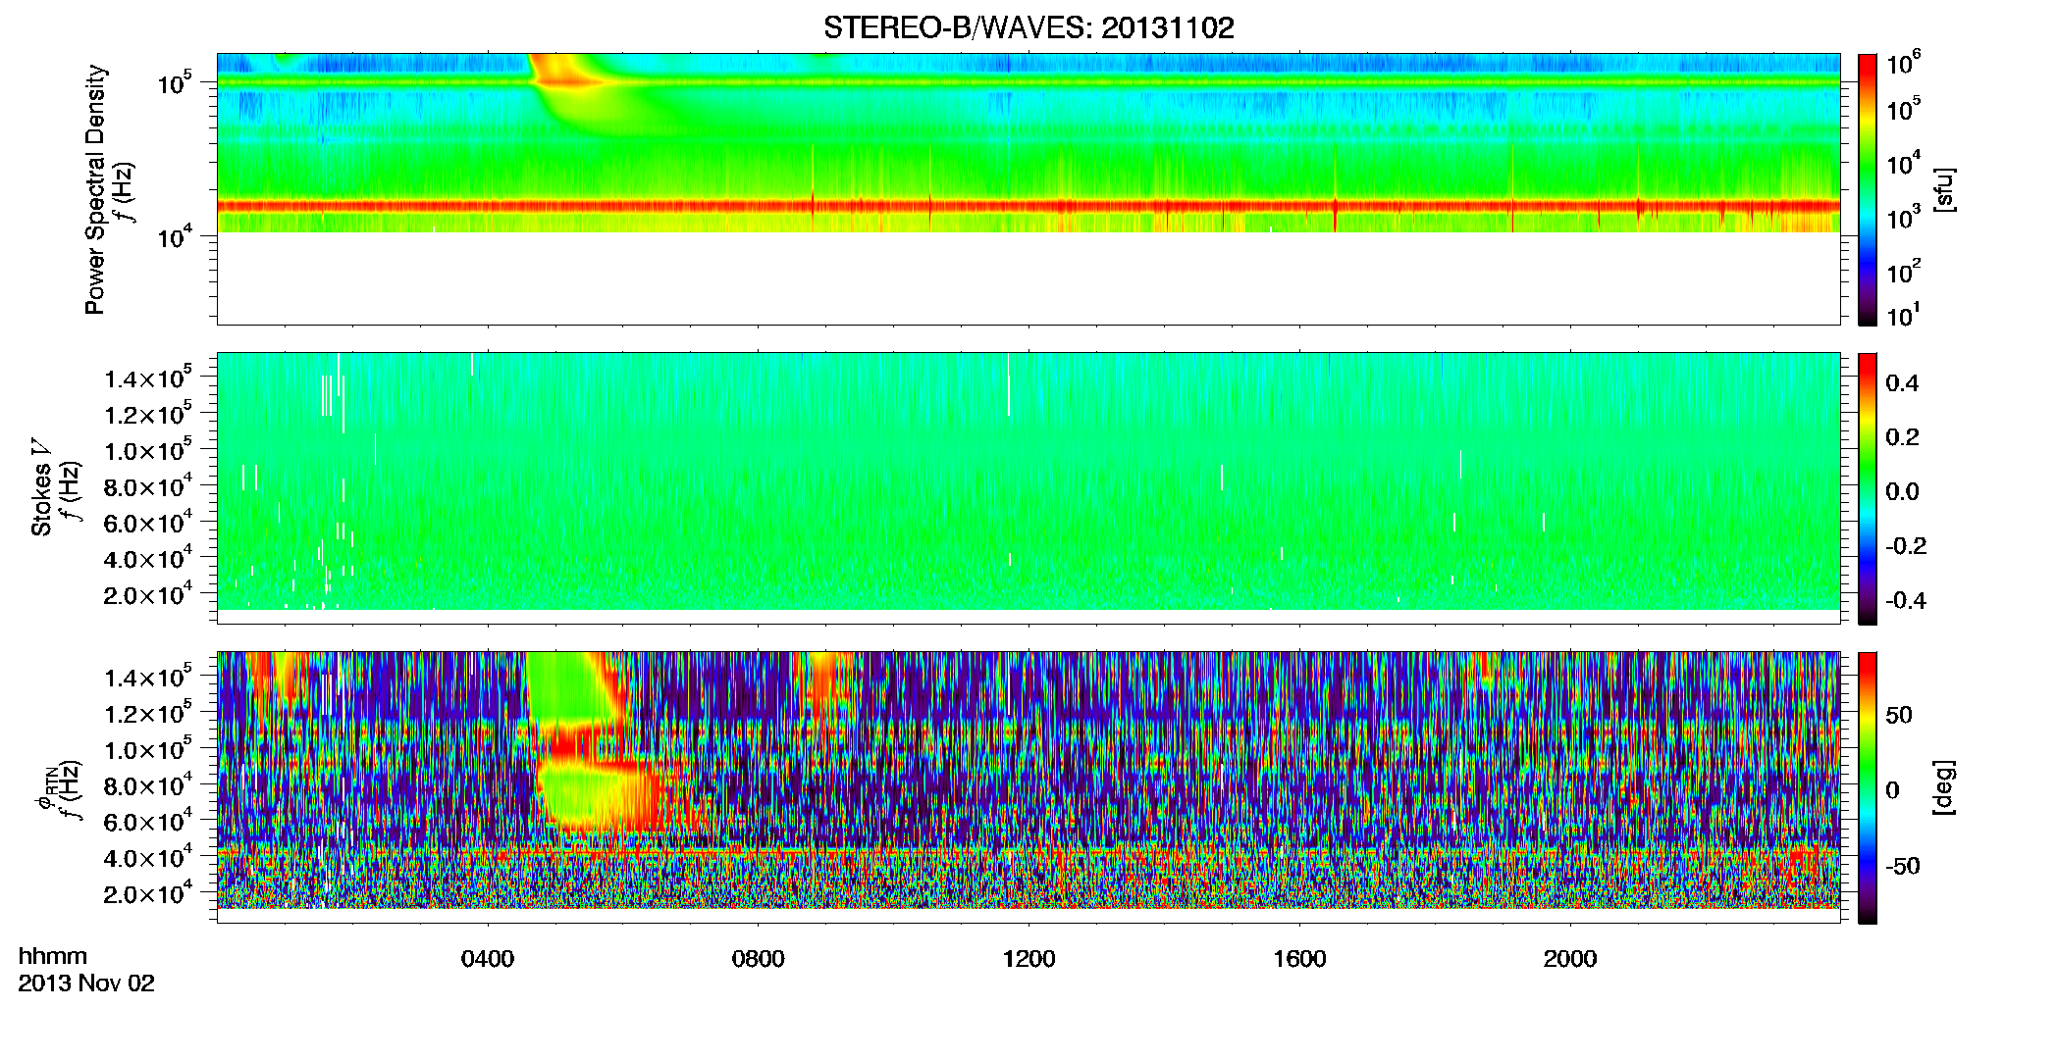Click the Power Spectral Density colorbar
The height and width of the screenshot is (1059, 2057).
(1868, 189)
